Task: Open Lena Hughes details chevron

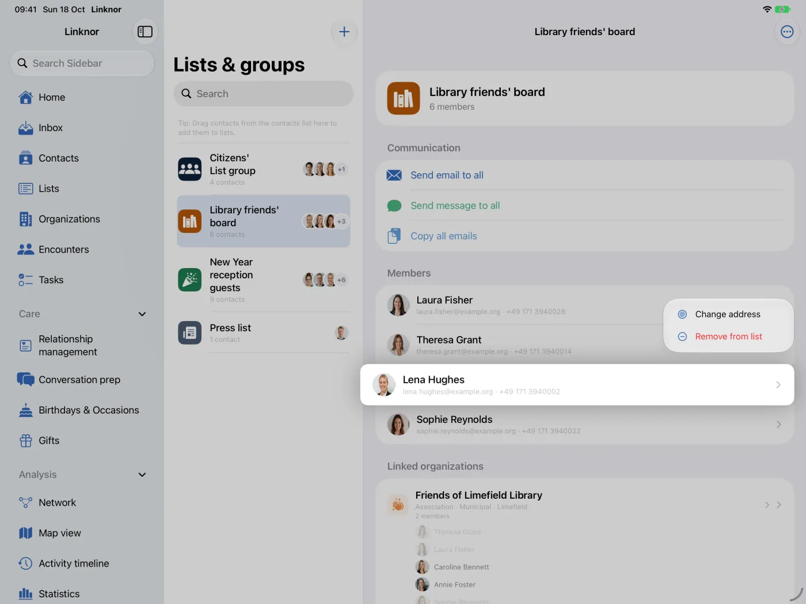Action: [x=778, y=385]
